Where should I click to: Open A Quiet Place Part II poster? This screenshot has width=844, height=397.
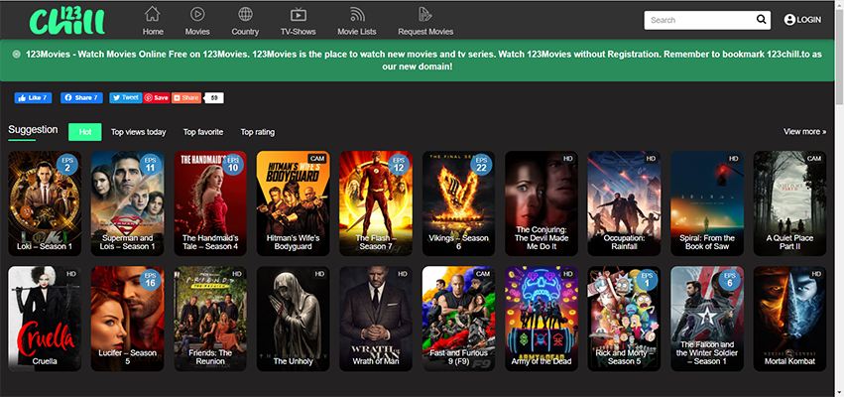coord(789,203)
